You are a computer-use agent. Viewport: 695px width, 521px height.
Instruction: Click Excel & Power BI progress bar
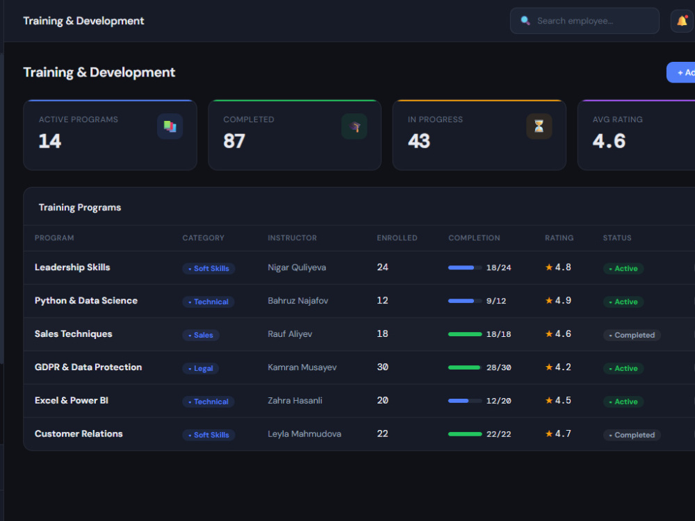click(465, 401)
